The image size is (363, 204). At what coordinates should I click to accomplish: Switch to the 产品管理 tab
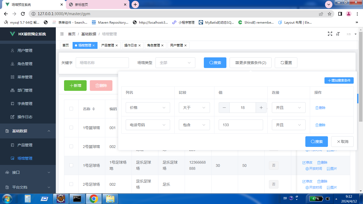pos(108,45)
